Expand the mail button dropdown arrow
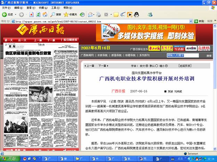Screen dimensions: 217x162 (x=94, y=15)
